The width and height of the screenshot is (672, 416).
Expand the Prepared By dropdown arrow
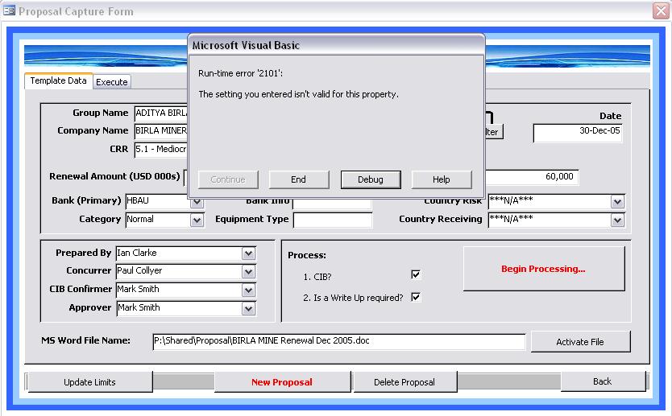pyautogui.click(x=248, y=253)
